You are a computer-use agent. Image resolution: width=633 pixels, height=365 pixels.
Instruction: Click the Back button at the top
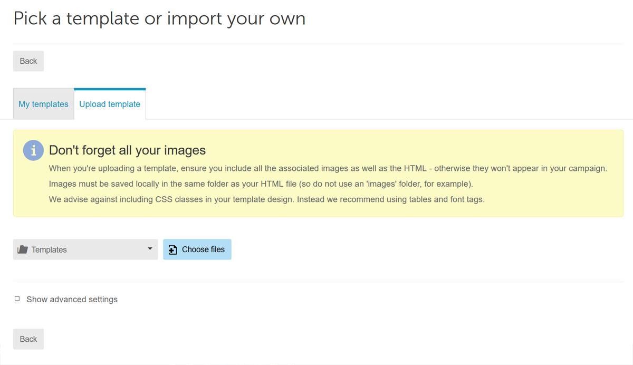(x=28, y=61)
